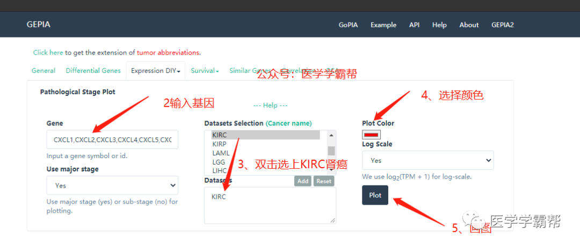The width and height of the screenshot is (580, 247).
Task: Open the About nav link
Action: [x=469, y=25]
